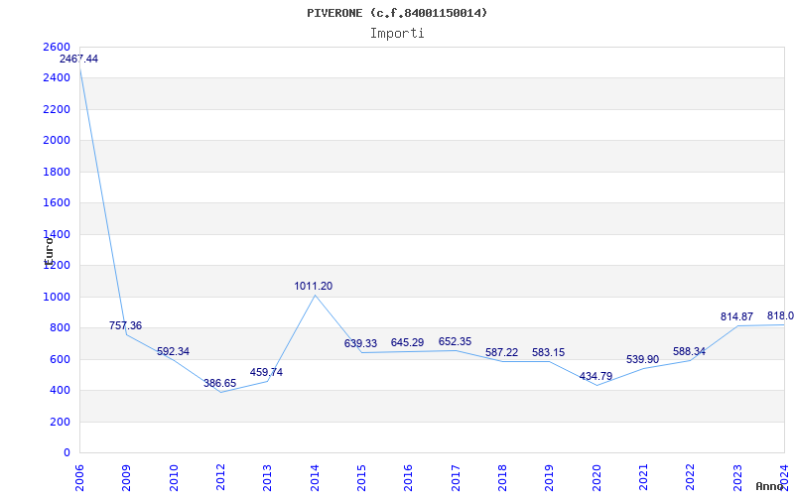The width and height of the screenshot is (794, 496).
Task: Click the 539.90 value label
Action: [x=642, y=359]
